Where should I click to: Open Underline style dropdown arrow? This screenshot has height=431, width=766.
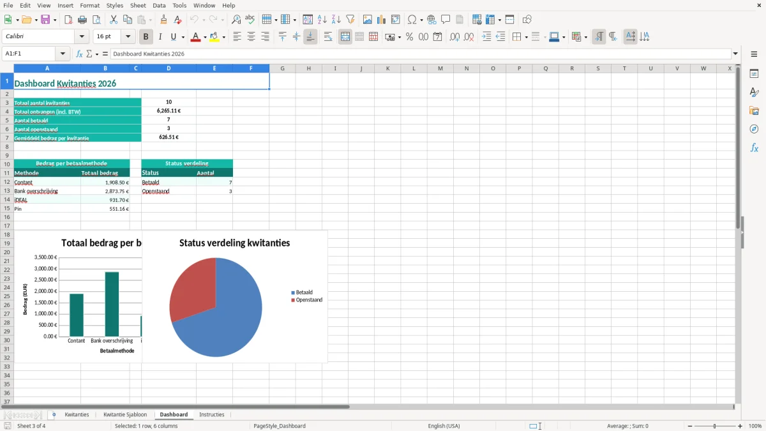tap(183, 37)
